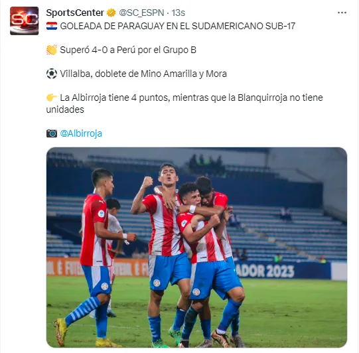Open the SportsCenter display name
The width and height of the screenshot is (359, 353).
tap(75, 13)
